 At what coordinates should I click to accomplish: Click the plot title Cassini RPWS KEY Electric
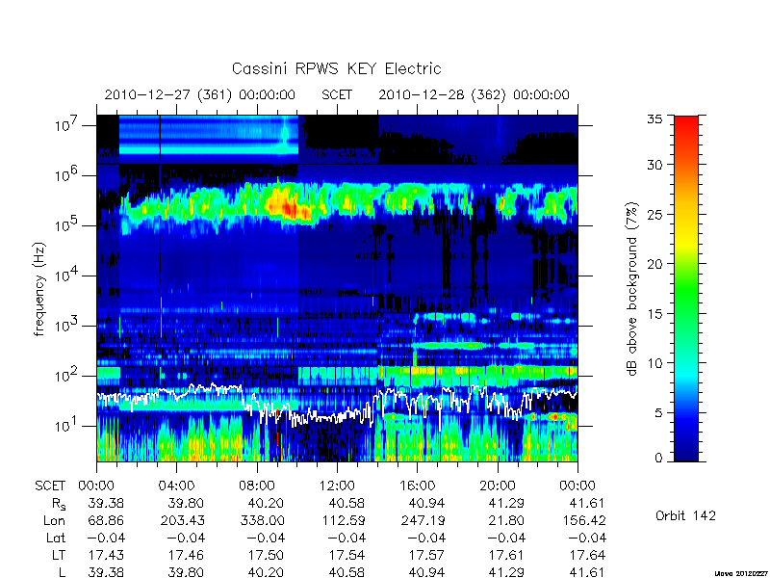[336, 68]
